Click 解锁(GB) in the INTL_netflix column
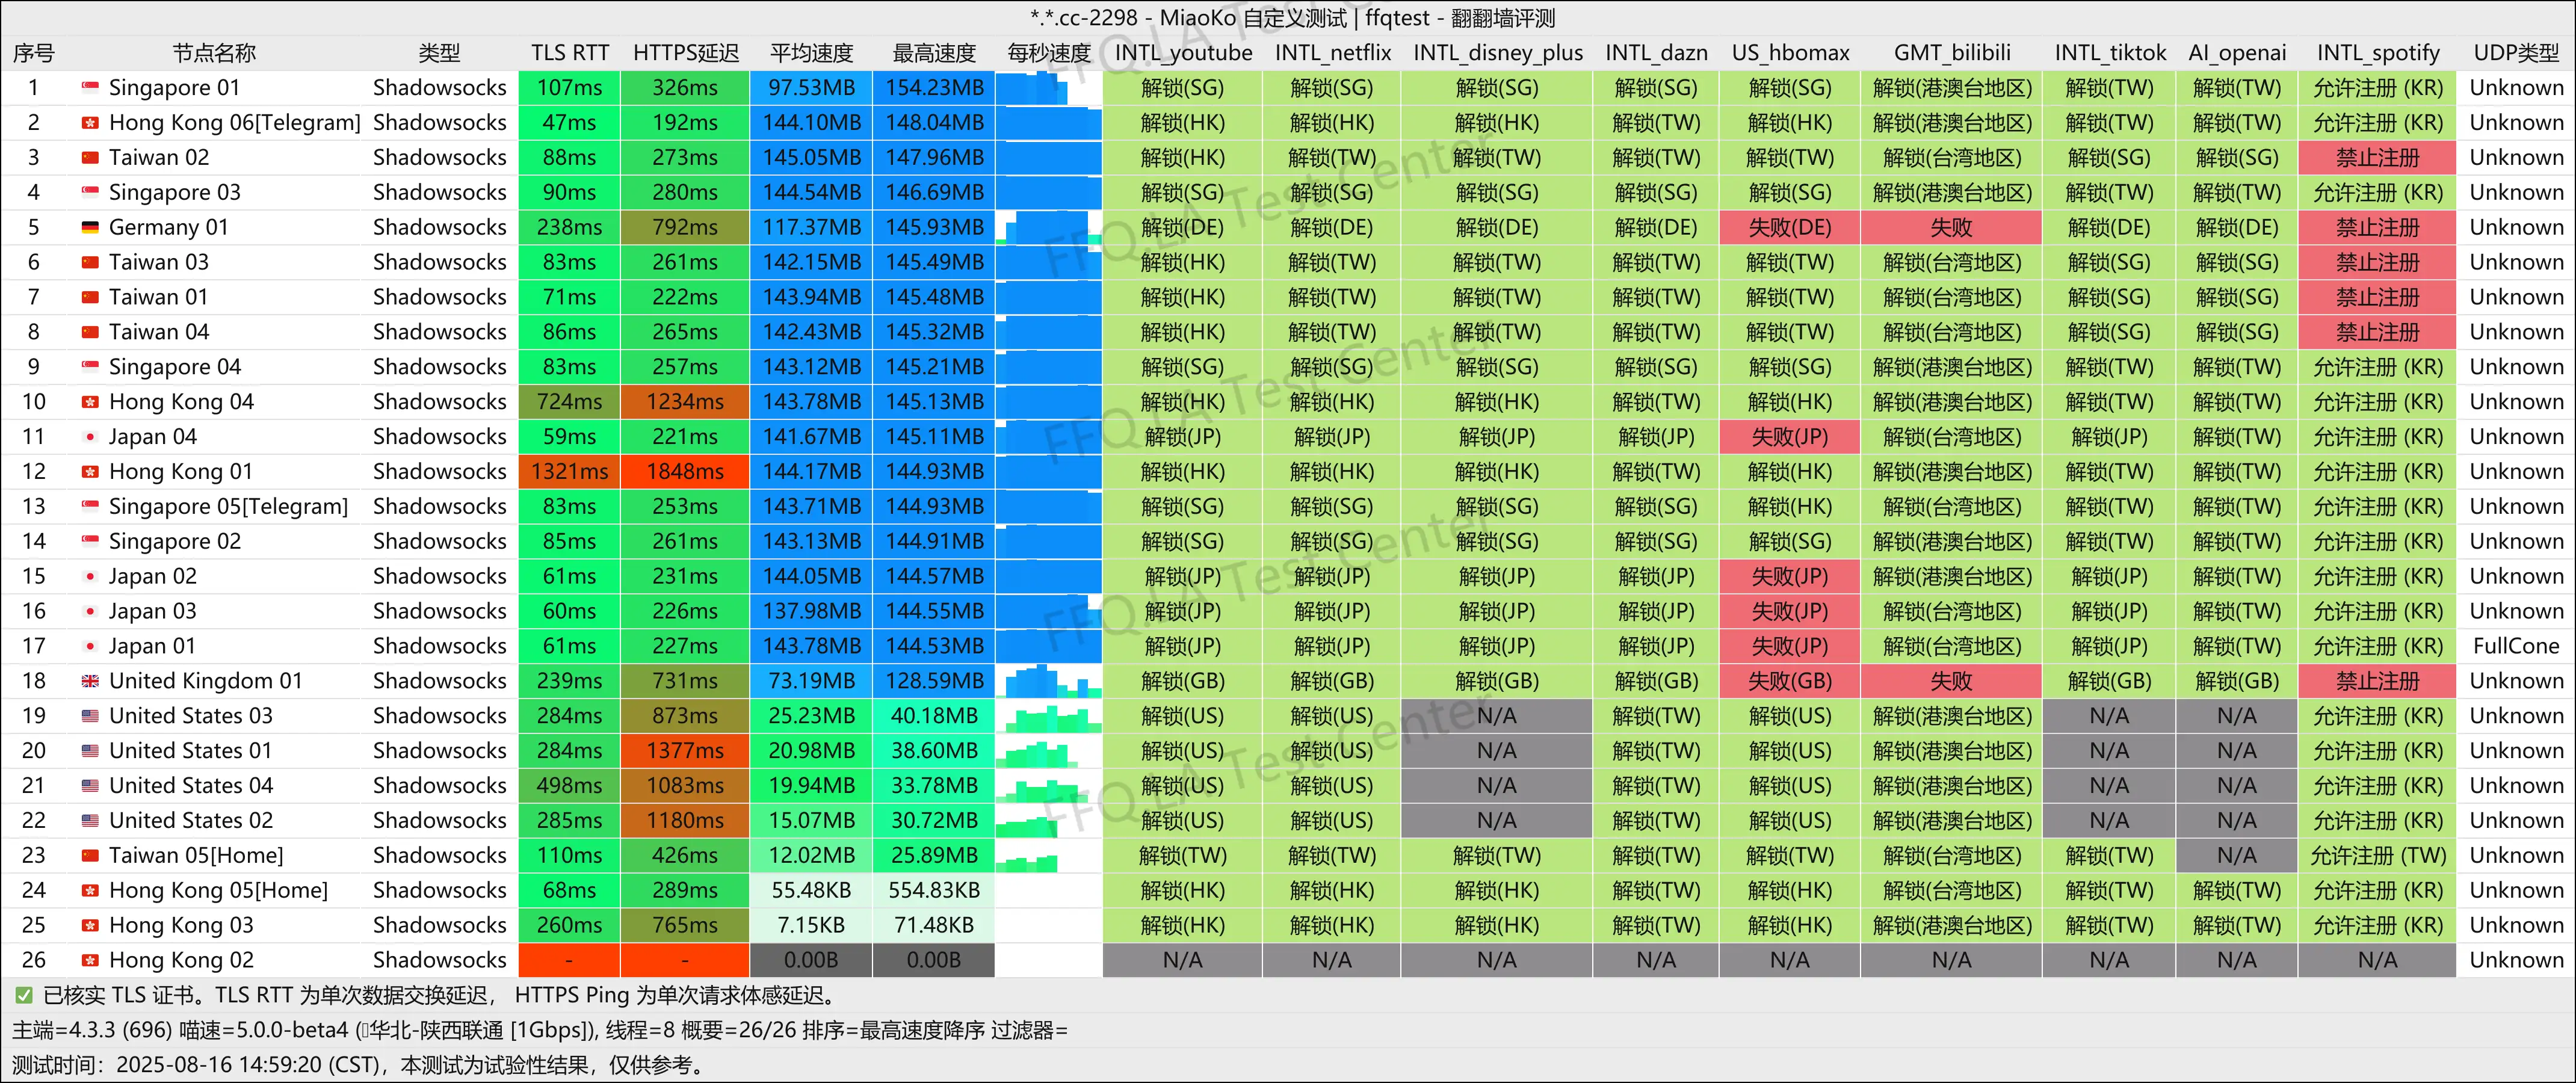 click(x=1332, y=681)
